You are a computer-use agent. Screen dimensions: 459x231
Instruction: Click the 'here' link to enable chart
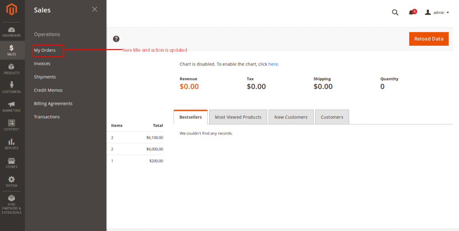pyautogui.click(x=273, y=64)
